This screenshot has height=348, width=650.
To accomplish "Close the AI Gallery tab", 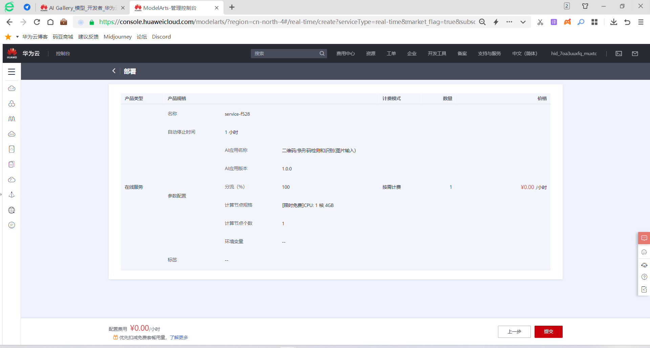I will click(x=123, y=7).
